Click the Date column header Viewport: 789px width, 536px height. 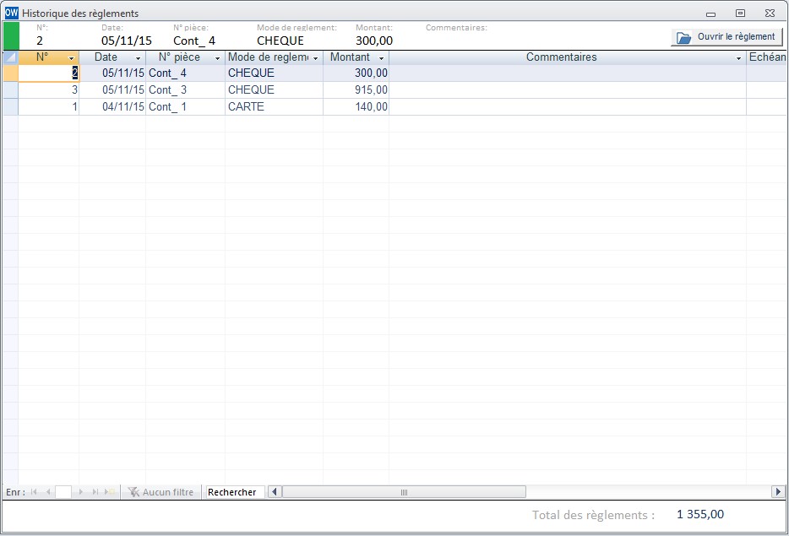[106, 57]
